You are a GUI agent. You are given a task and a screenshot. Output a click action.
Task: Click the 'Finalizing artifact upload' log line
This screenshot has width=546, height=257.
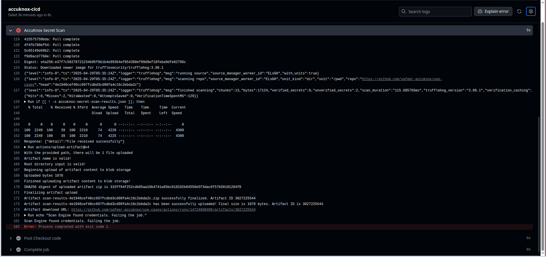[x=51, y=193]
